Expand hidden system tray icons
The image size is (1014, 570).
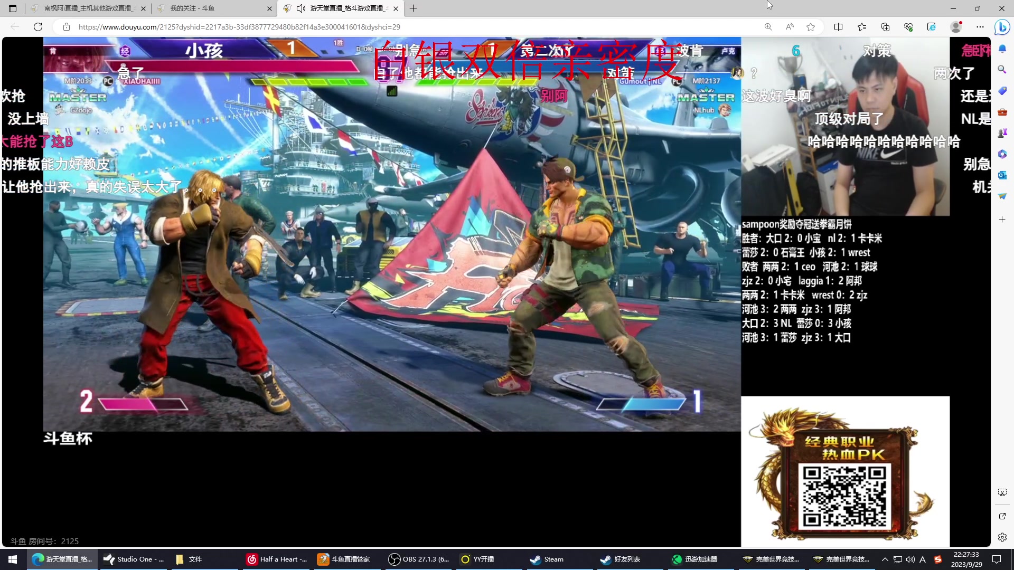(x=885, y=559)
